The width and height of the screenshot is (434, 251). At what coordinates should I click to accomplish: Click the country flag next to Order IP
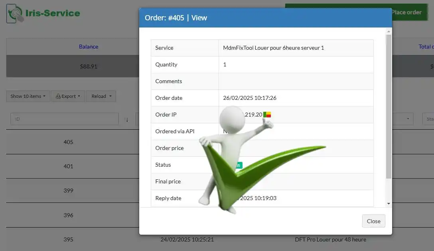coord(267,114)
